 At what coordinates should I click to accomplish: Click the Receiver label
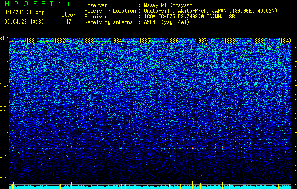(x=96, y=17)
